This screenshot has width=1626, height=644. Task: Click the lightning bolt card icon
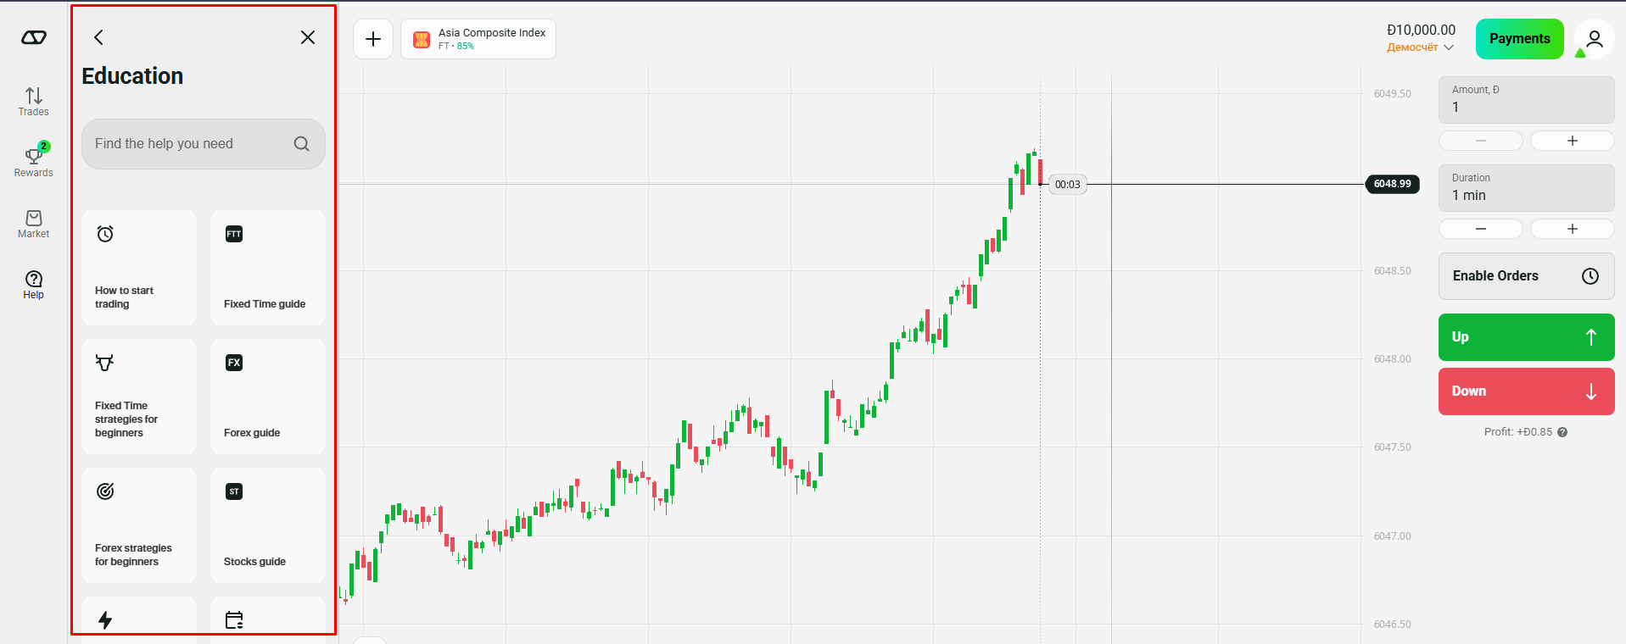(105, 620)
